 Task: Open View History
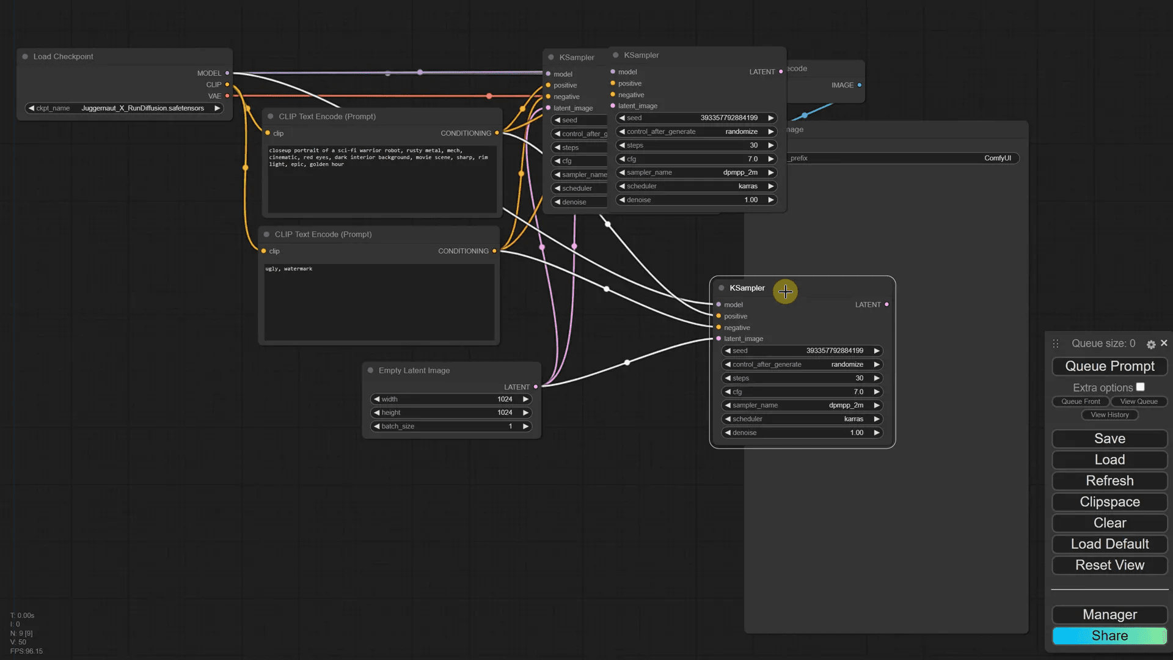[x=1109, y=414]
